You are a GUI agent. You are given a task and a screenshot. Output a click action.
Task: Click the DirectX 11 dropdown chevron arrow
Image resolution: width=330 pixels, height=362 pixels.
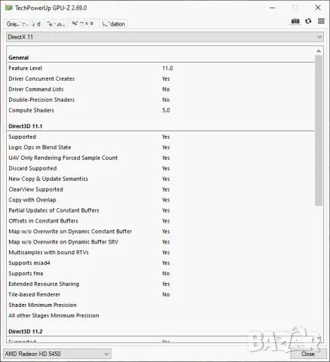click(x=319, y=37)
